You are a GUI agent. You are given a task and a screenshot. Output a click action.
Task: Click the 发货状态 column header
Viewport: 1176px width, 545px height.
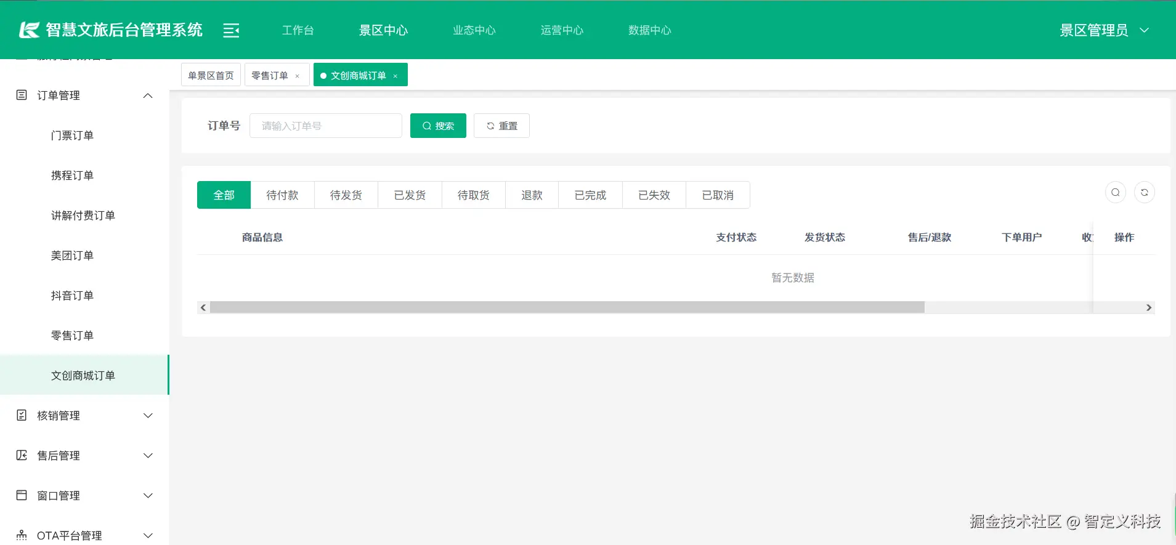point(825,237)
